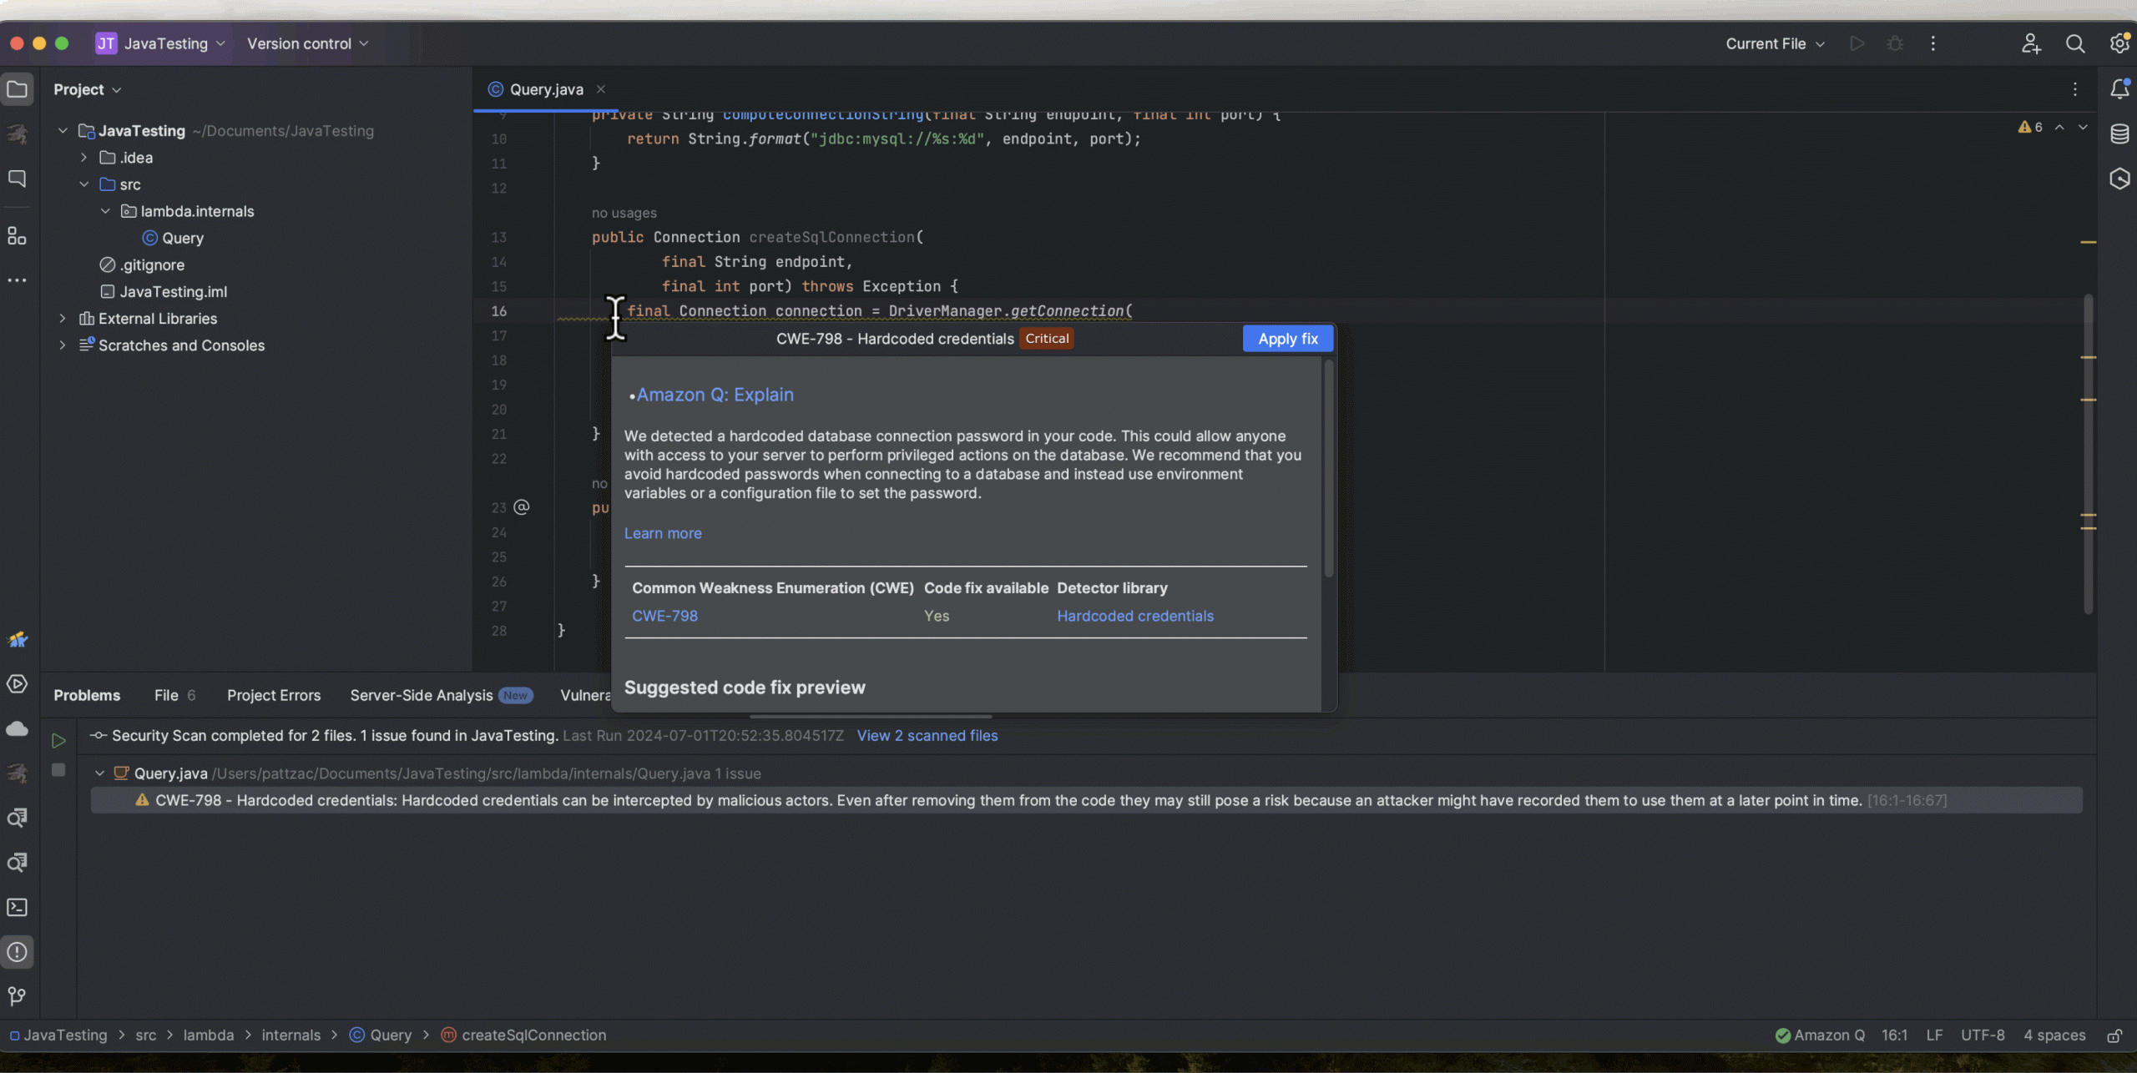The height and width of the screenshot is (1073, 2137).
Task: Open the Problems tool window icon
Action: [x=18, y=951]
